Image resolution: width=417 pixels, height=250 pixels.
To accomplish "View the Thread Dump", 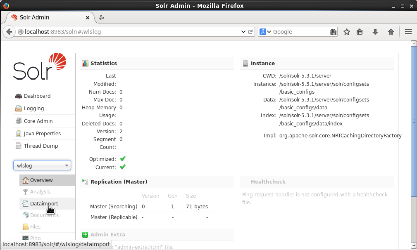I will coord(41,146).
